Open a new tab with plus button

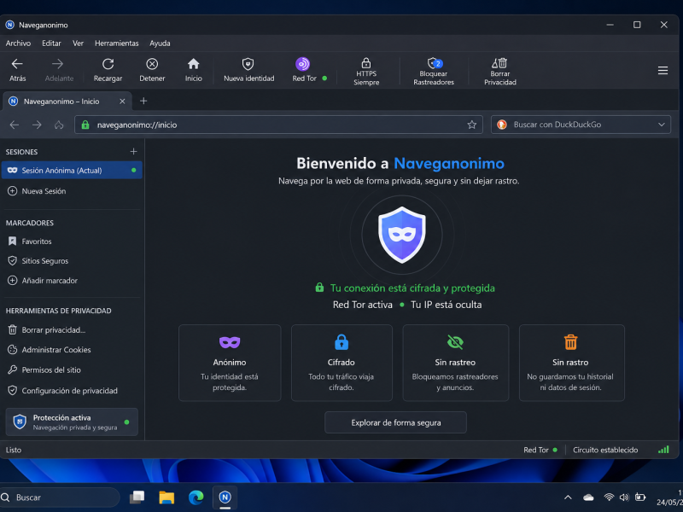pos(143,101)
